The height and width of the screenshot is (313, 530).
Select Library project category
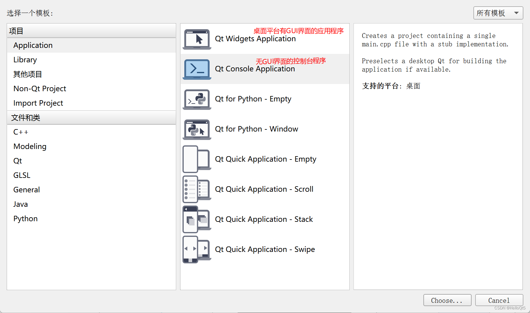(91, 60)
